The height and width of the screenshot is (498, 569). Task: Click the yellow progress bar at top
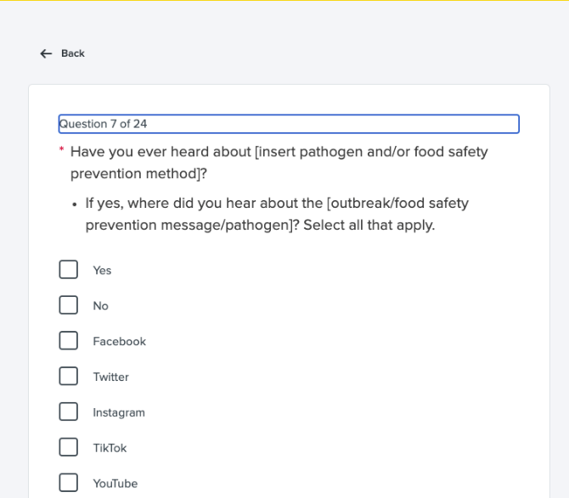(x=284, y=1)
